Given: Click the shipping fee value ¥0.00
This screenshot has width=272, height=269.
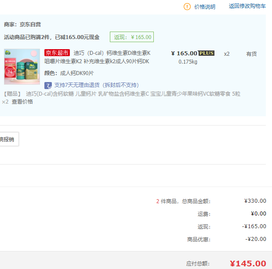Looking at the screenshot, I should 258,214.
